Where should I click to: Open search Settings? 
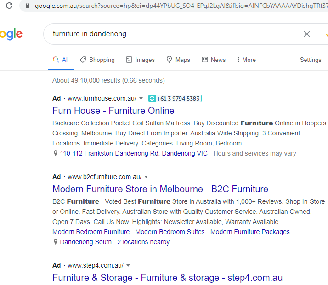[x=311, y=60]
